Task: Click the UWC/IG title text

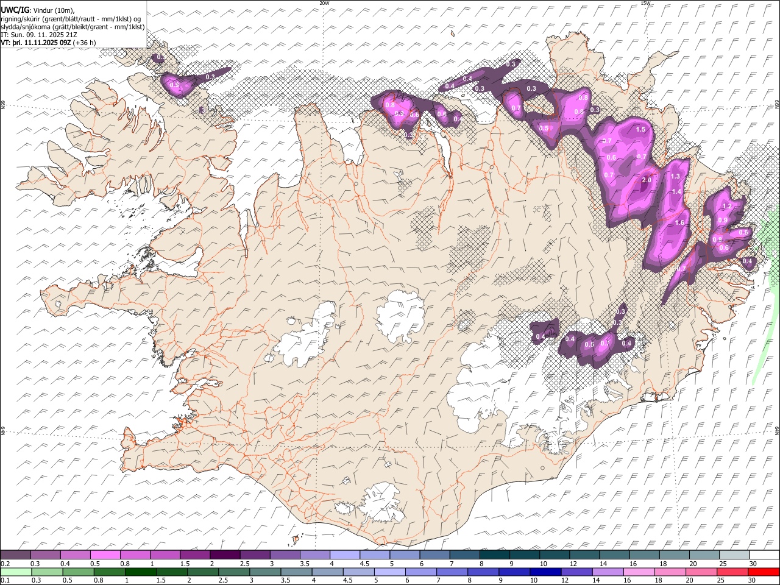Action: click(14, 9)
